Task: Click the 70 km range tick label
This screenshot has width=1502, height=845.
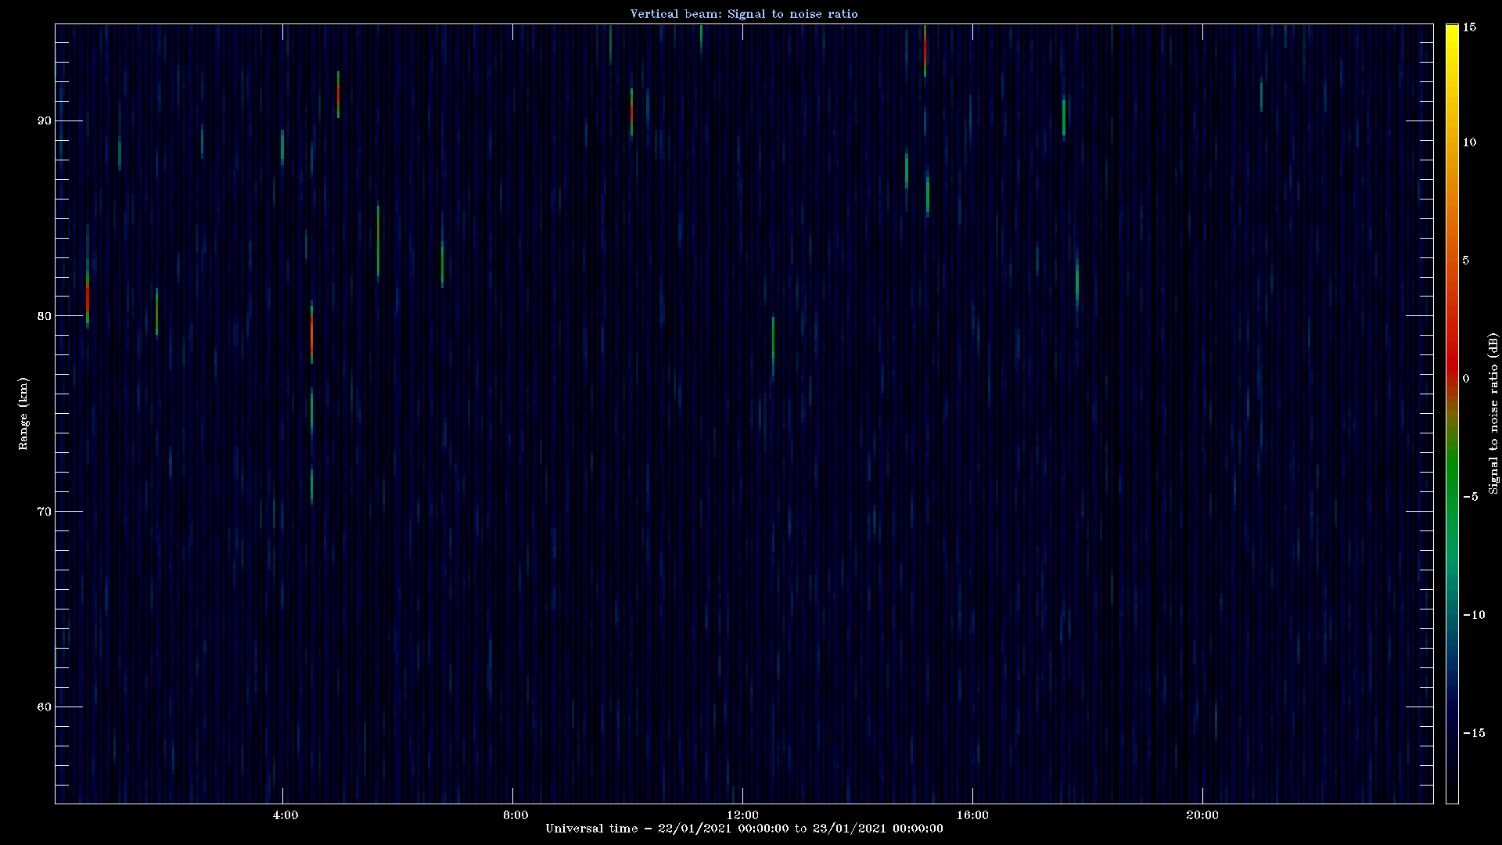Action: [44, 512]
